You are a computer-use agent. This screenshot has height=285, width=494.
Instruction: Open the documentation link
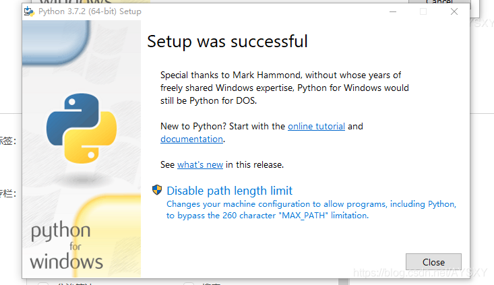[191, 139]
